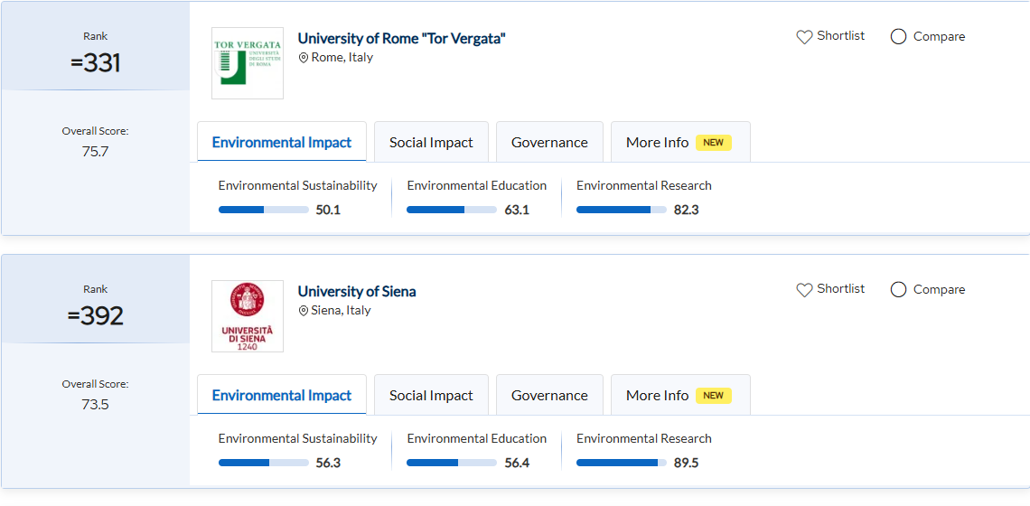Switch to Social Impact tab for University of Siena
Viewport: 1030px width, 506px height.
(x=431, y=396)
